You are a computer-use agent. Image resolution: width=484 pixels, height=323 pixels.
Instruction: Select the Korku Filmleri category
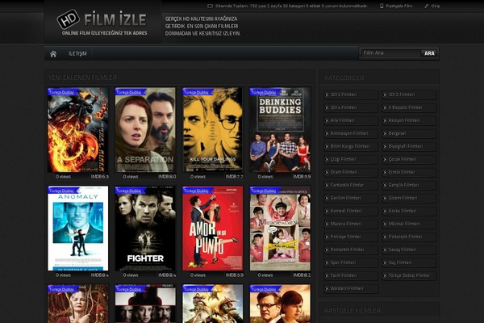click(409, 211)
